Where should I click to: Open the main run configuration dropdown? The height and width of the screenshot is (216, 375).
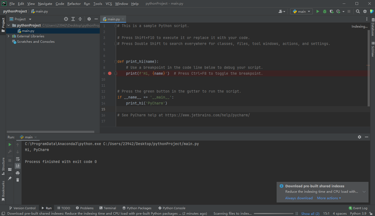[301, 11]
